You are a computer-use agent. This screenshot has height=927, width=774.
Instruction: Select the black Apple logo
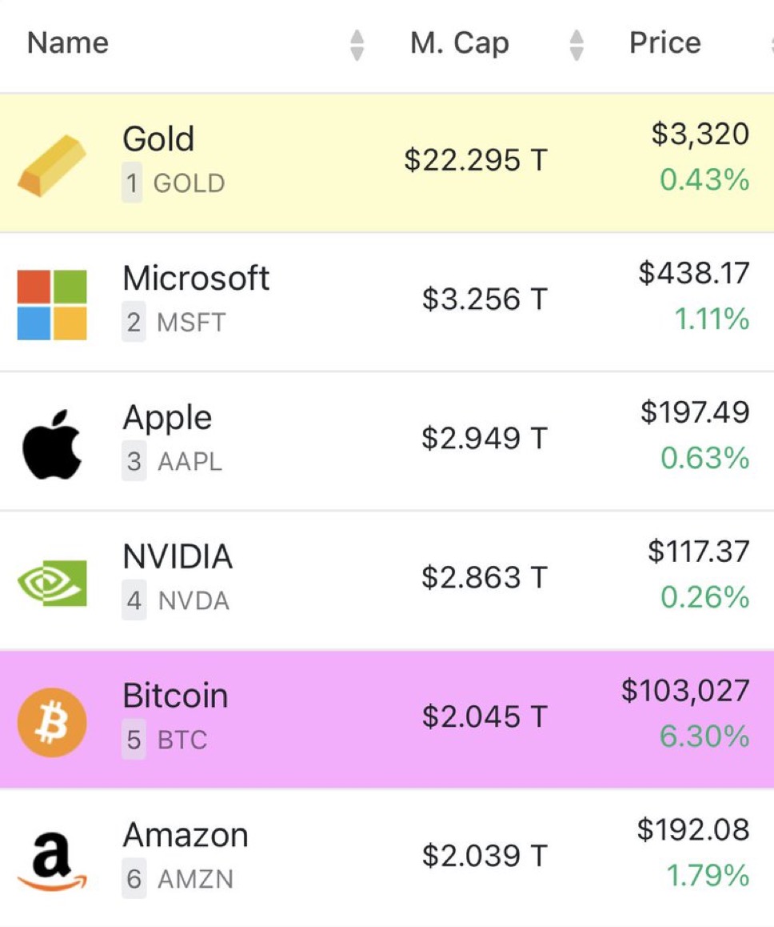(x=52, y=444)
